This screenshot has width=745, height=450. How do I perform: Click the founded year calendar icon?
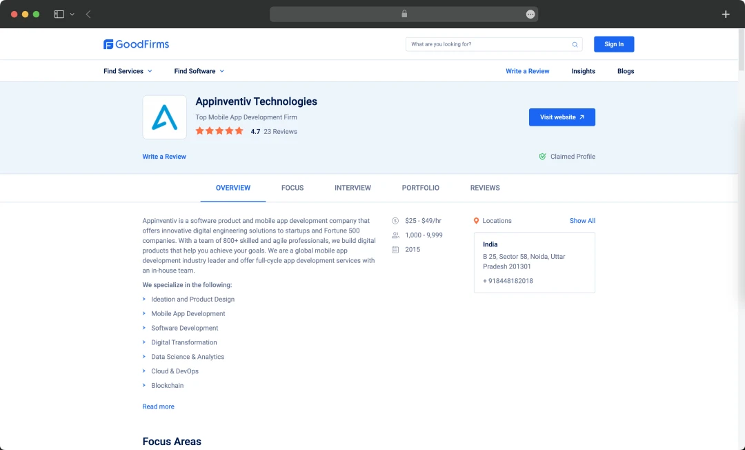(395, 249)
